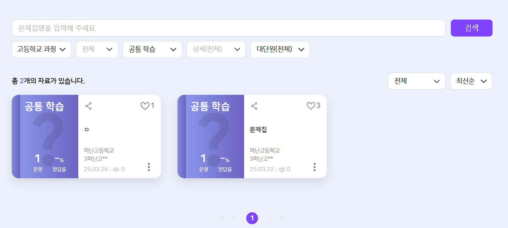The width and height of the screenshot is (508, 228).
Task: Open the 문제집 card cover thumbnail
Action: coord(211,136)
